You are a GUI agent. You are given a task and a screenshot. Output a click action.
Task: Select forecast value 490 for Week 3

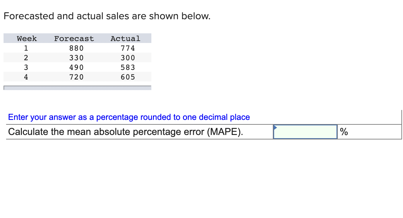(x=76, y=67)
